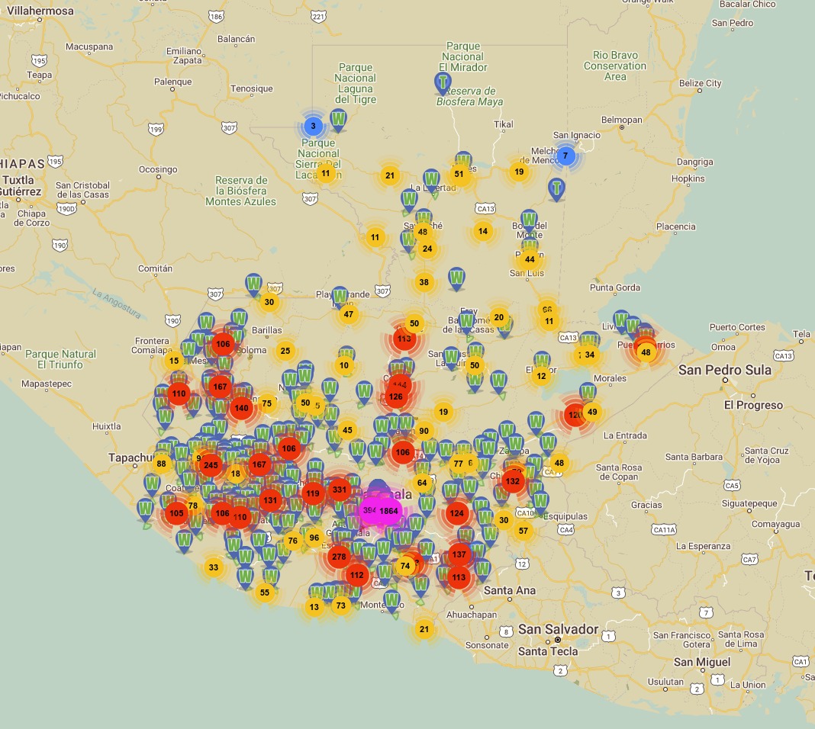
Task: Open the yellow 76 cluster marker
Action: tap(293, 541)
